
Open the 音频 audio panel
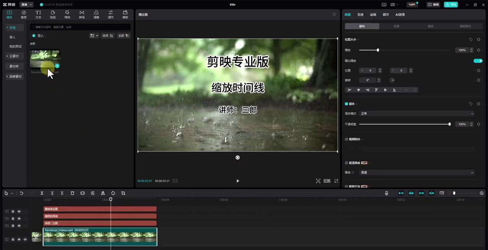[x=24, y=15]
